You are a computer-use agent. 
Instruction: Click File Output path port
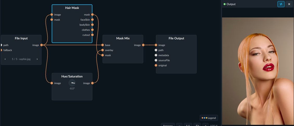coord(156,50)
